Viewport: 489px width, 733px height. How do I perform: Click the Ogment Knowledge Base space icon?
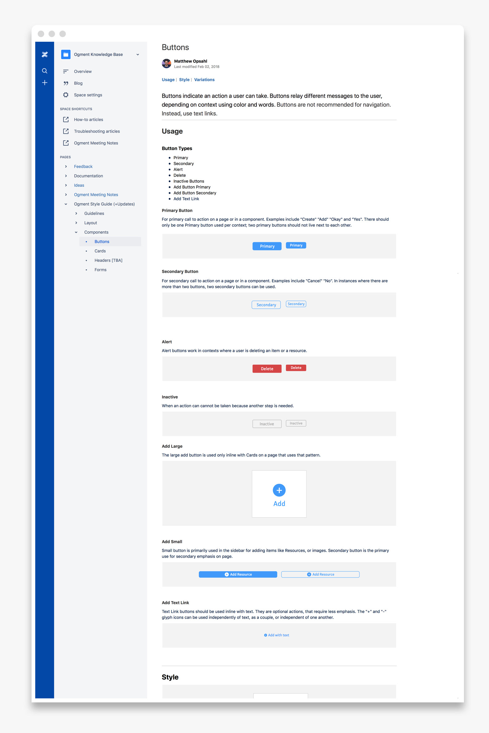66,54
